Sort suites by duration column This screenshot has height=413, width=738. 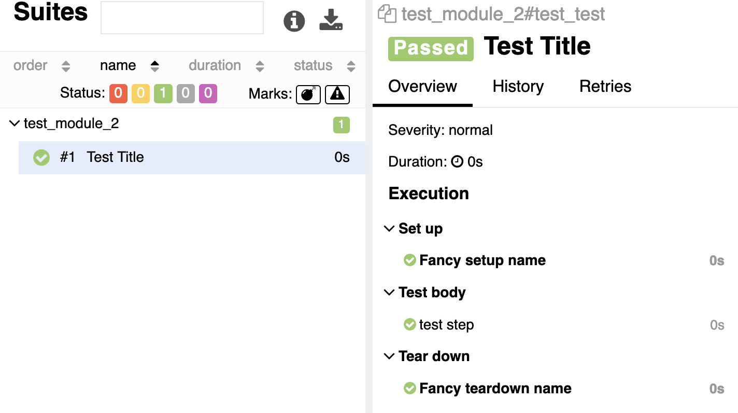226,66
